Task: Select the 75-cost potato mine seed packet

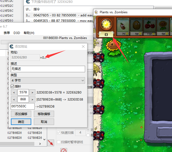Action: pyautogui.click(x=123, y=27)
